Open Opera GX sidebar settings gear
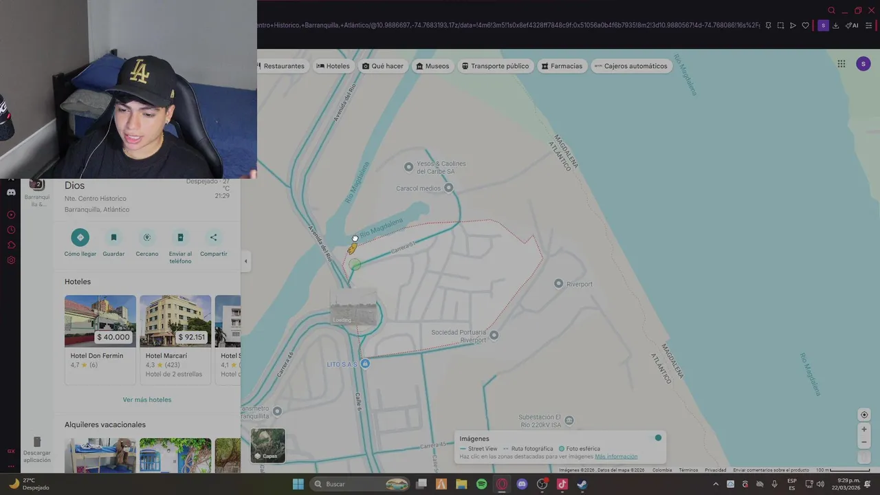The width and height of the screenshot is (880, 495). coord(11,261)
